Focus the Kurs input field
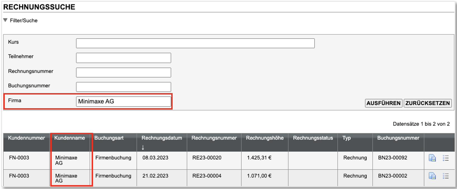Screen dimensions: 457x189 point(195,43)
